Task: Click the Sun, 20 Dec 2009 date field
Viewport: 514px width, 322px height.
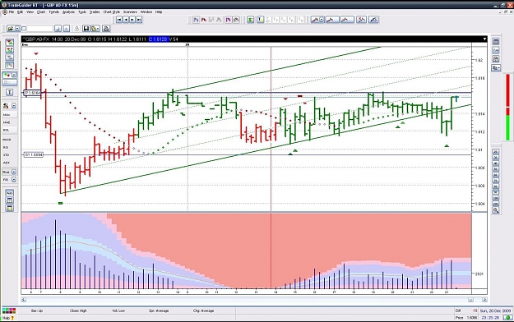Action: (x=496, y=310)
